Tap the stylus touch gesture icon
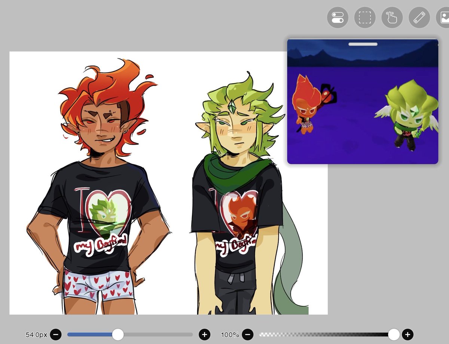Image resolution: width=449 pixels, height=344 pixels. click(x=392, y=17)
